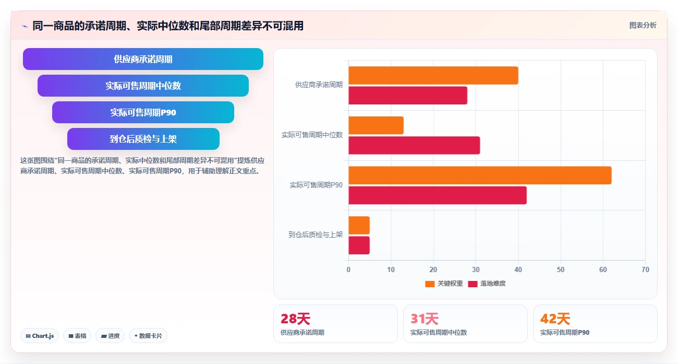This screenshot has height=364, width=678.
Task: Click red bar for 实际可售周期中位数
Action: (414, 145)
